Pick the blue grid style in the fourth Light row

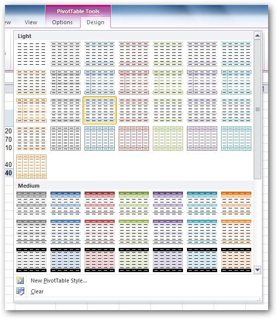(100, 139)
